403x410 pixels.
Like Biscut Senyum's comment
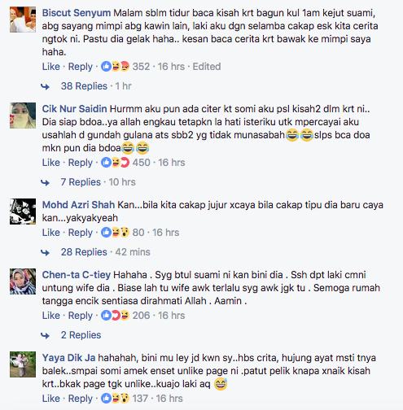coord(51,67)
